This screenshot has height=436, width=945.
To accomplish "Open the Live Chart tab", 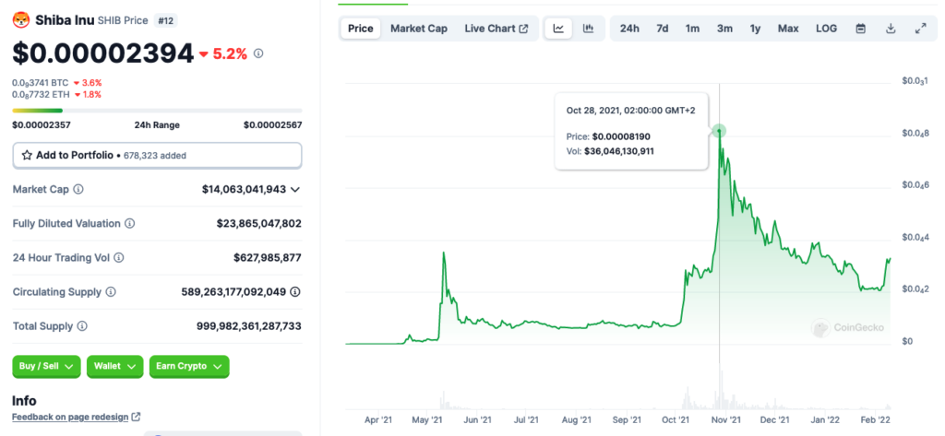I will (x=496, y=29).
